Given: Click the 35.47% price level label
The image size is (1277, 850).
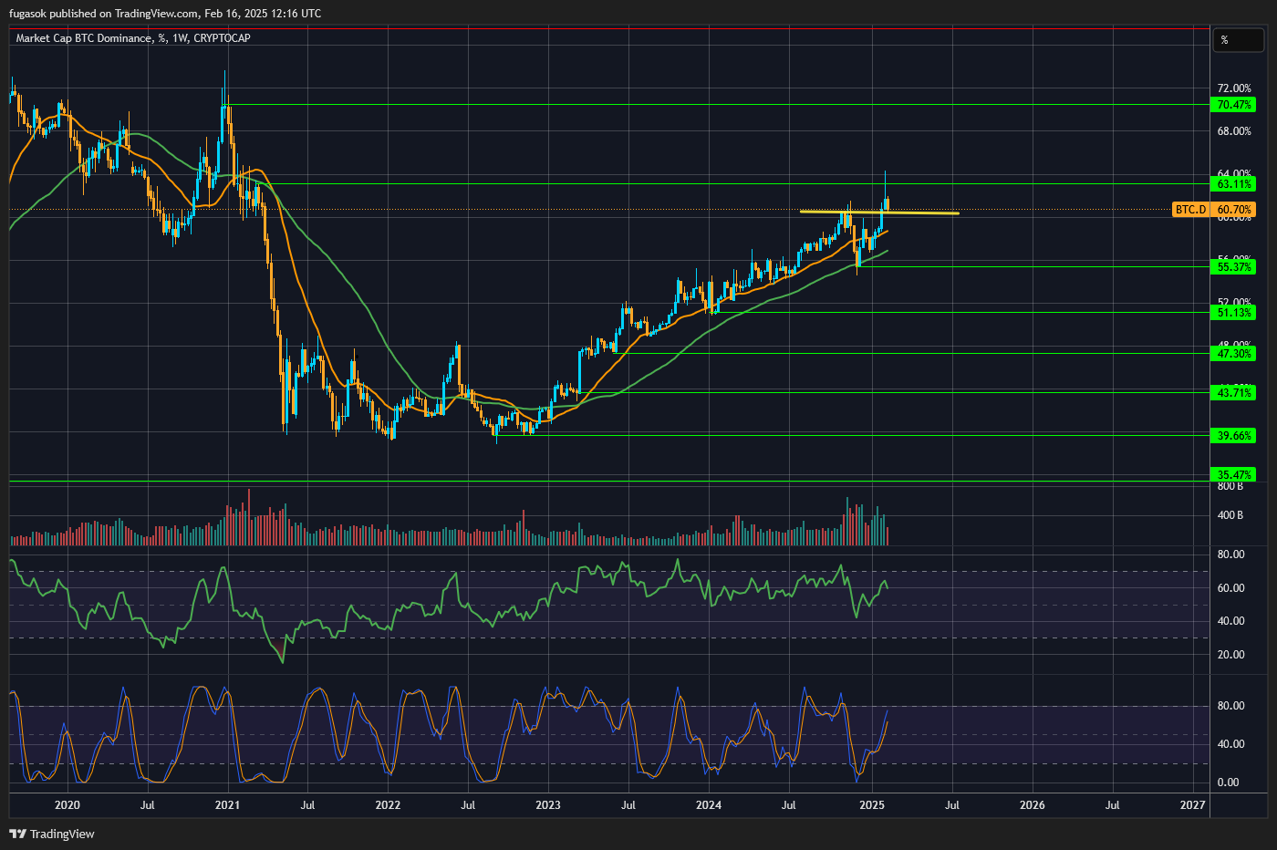Looking at the screenshot, I should 1233,474.
